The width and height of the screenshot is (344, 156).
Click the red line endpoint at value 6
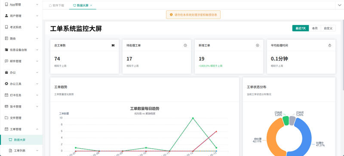point(216,132)
